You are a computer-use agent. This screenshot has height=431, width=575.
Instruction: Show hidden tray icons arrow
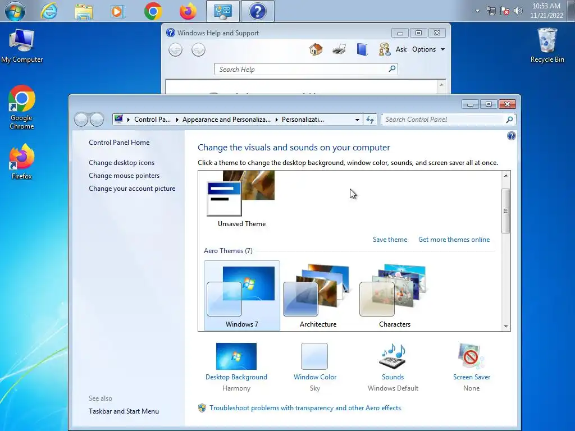pyautogui.click(x=477, y=11)
